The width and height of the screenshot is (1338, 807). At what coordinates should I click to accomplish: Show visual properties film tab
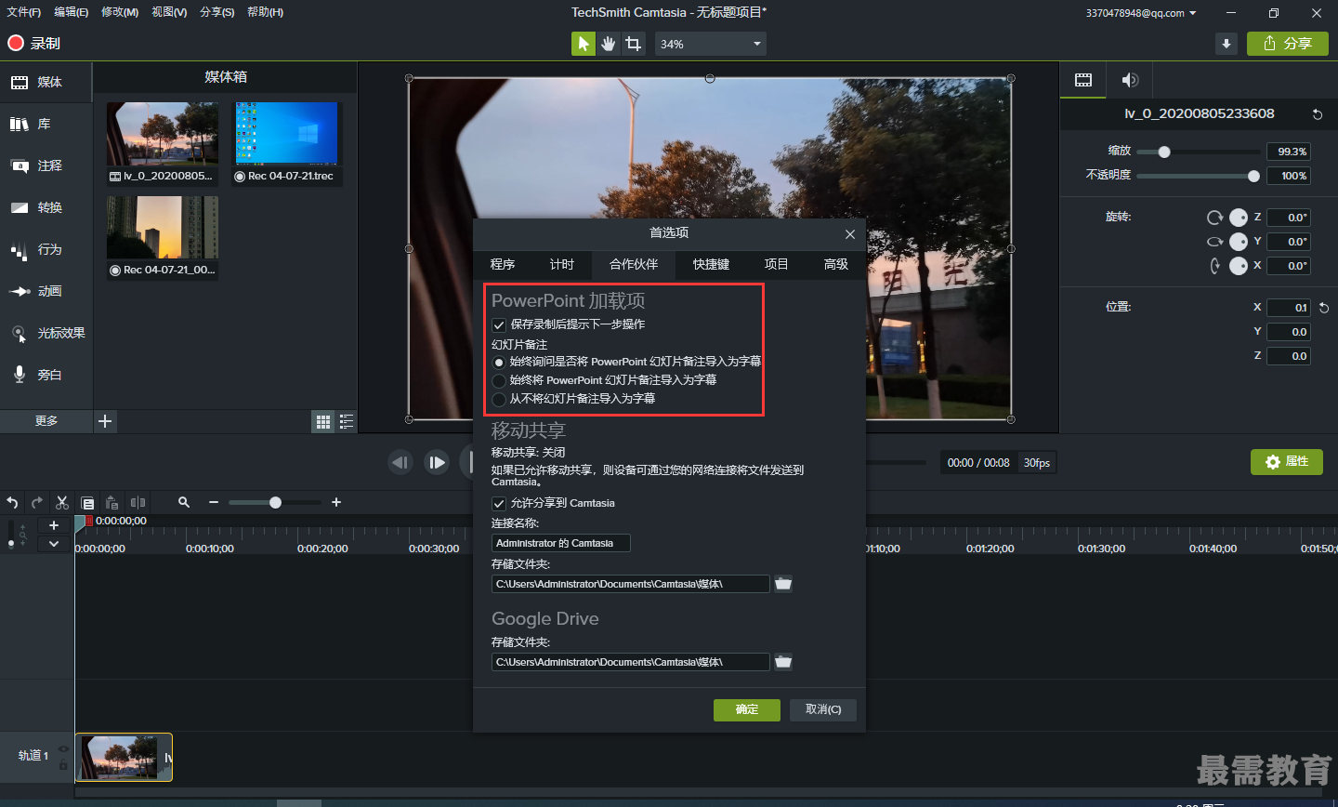coord(1083,80)
